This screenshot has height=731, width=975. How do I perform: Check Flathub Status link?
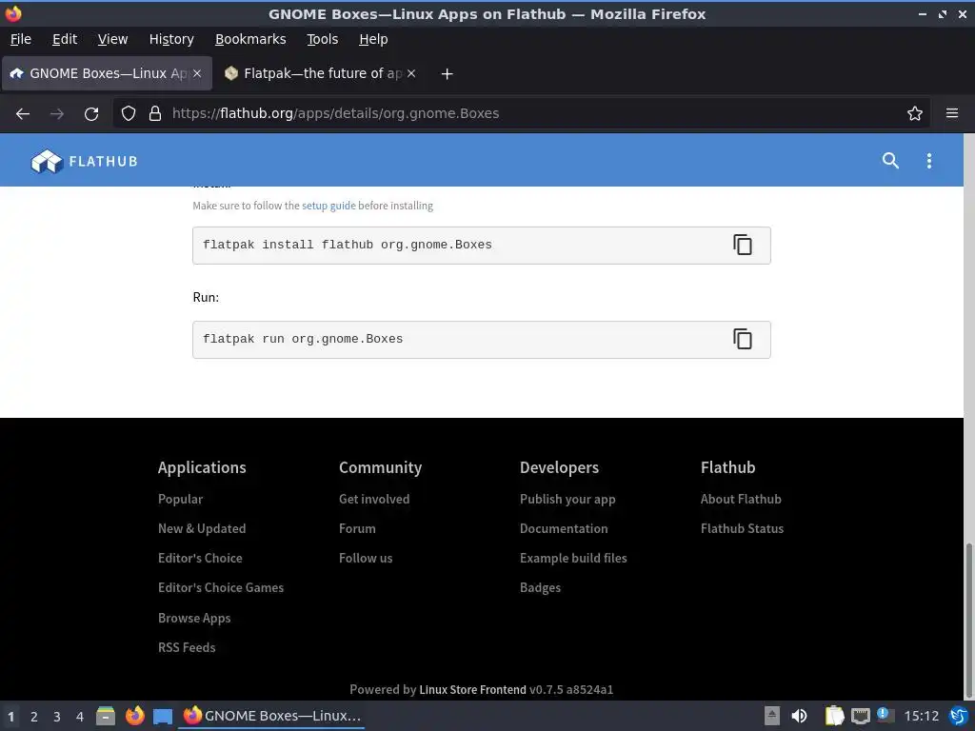coord(743,529)
